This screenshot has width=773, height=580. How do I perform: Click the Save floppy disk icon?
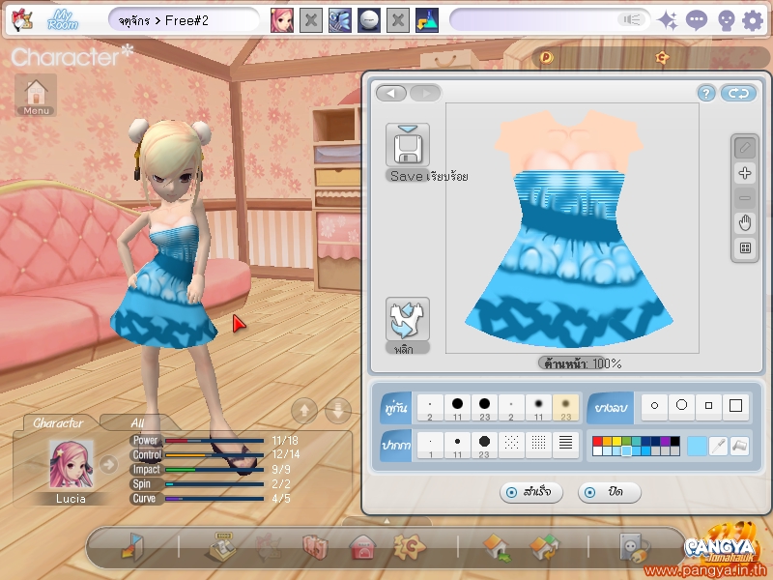click(407, 145)
